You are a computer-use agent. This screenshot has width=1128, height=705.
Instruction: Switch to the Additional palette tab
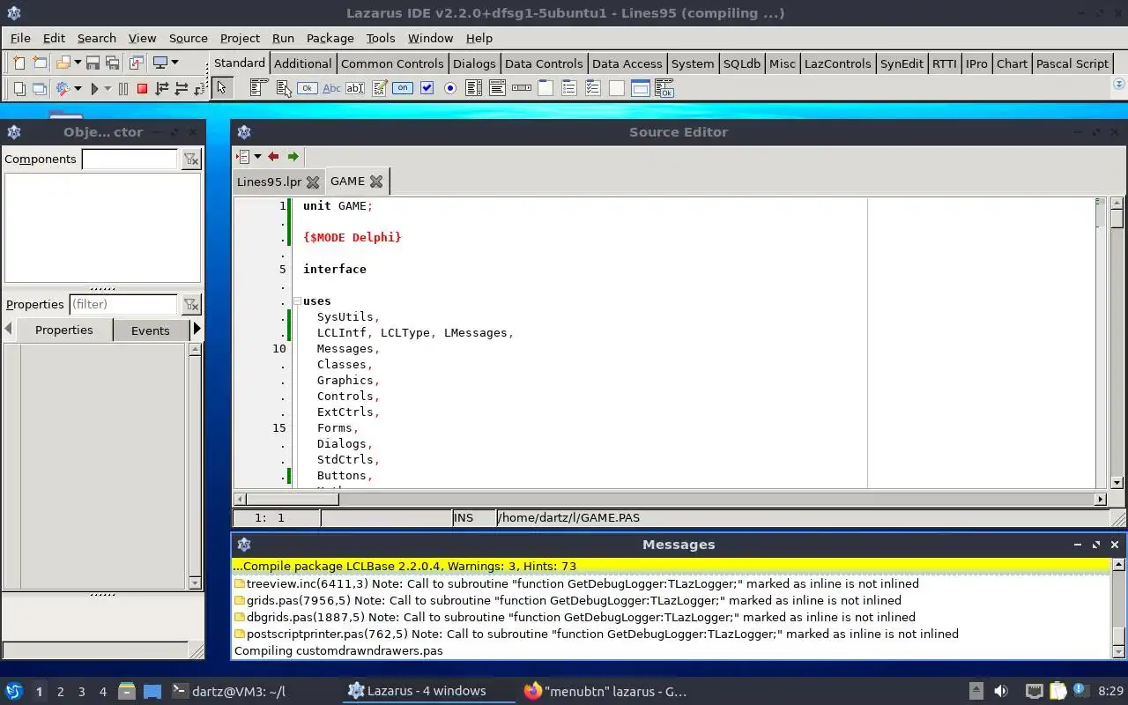[x=302, y=63]
